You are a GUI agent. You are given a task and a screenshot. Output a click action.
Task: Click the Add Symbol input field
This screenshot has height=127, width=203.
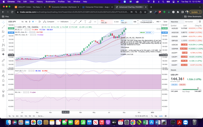click(190, 22)
